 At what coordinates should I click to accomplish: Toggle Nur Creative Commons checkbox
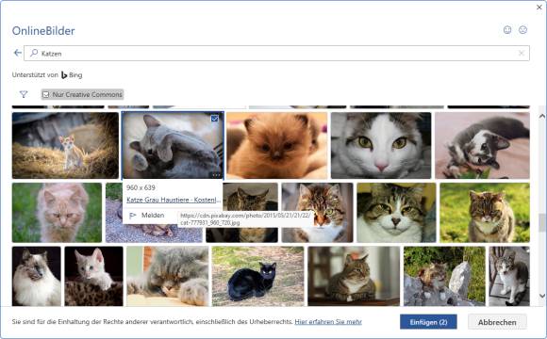click(x=45, y=94)
